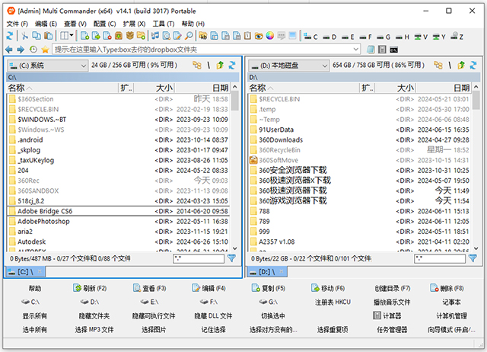Open the 配置 (C) menu
The height and width of the screenshot is (352, 487).
point(105,24)
